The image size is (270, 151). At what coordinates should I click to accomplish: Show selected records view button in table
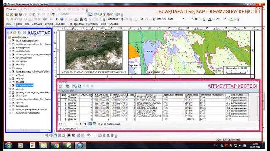(x=94, y=124)
